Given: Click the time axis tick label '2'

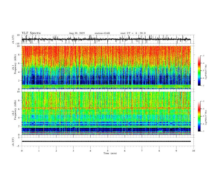Looking at the screenshot, I should coord(56,151).
